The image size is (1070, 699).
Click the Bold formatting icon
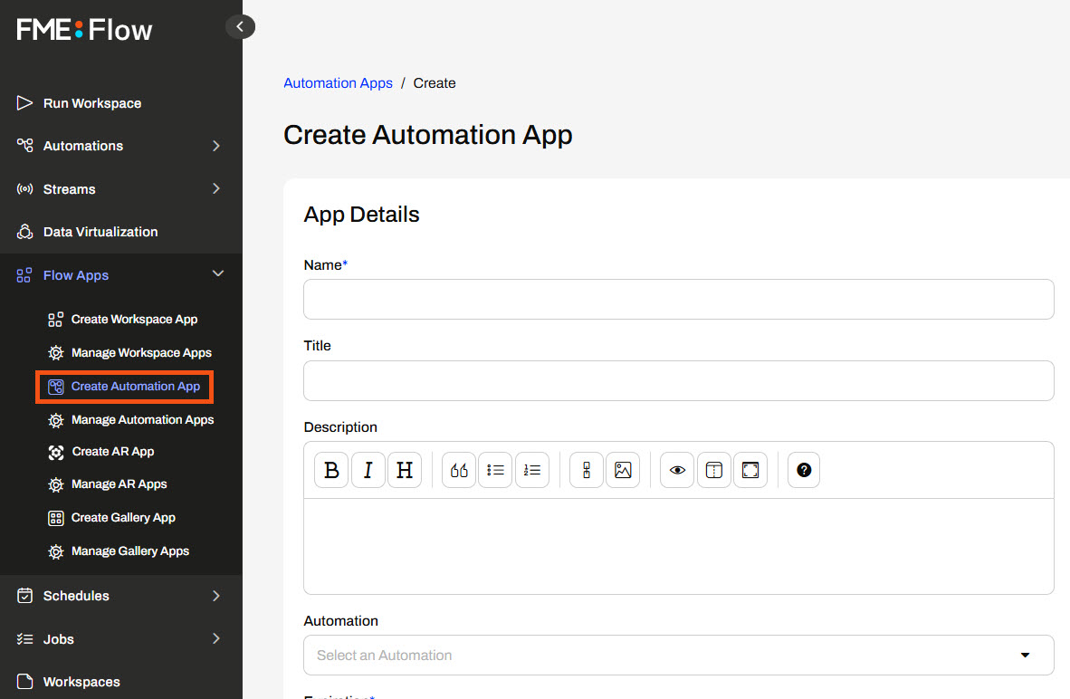(331, 470)
